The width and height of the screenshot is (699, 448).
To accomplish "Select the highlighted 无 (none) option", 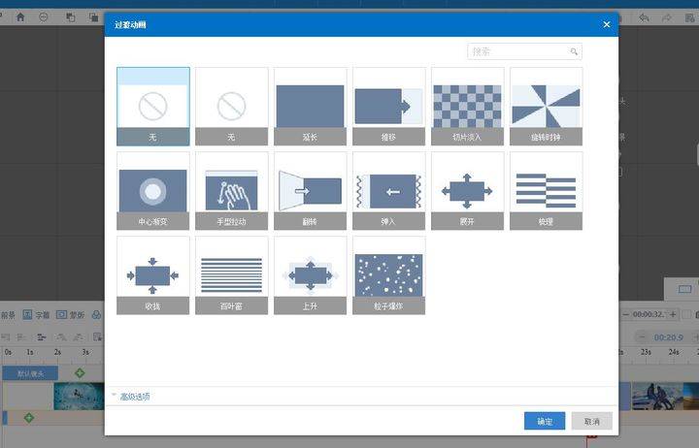I will pyautogui.click(x=153, y=107).
